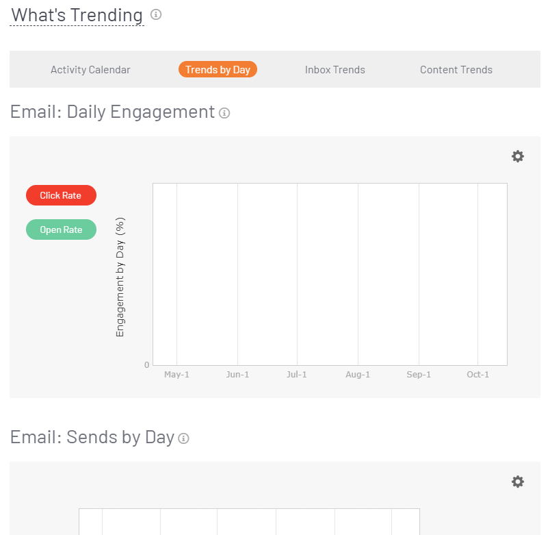
Task: Click the info icon beside What's Trending
Action: [156, 14]
